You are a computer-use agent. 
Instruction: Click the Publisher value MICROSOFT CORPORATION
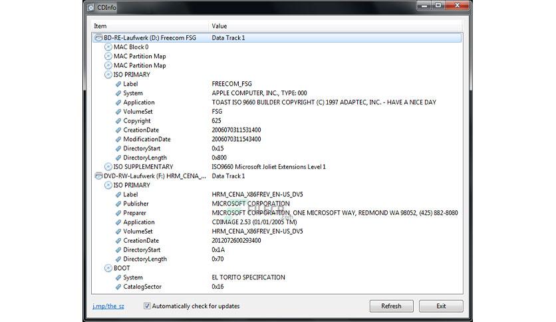251,204
